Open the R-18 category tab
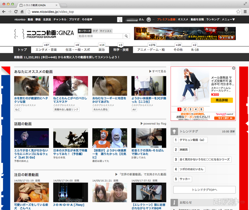Screen dimensions: 249x210 pos(195,50)
